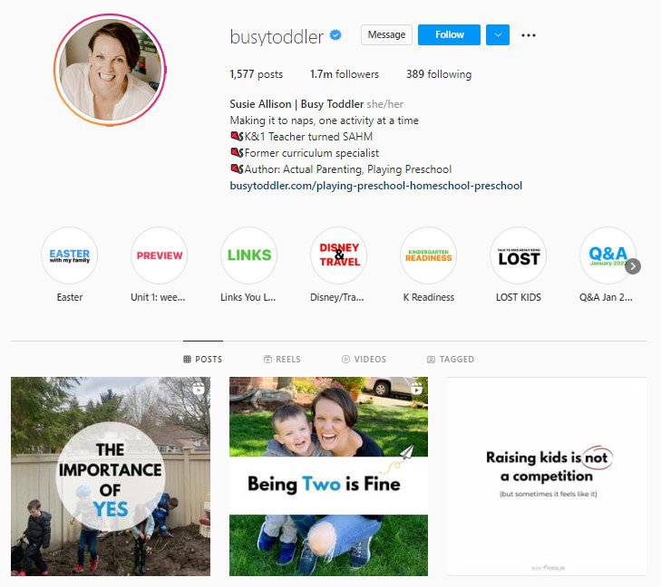Open the busytoddler.com playing-preschool link

click(x=376, y=186)
